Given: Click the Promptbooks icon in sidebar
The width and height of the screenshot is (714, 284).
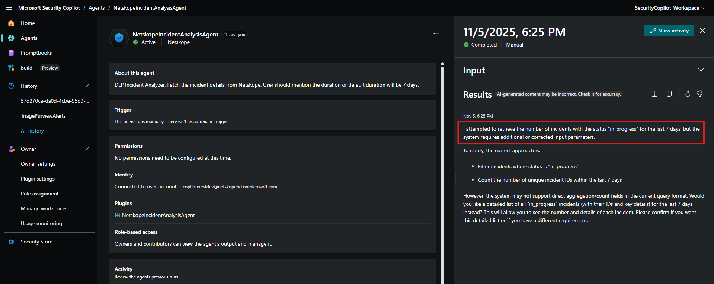Looking at the screenshot, I should (11, 53).
